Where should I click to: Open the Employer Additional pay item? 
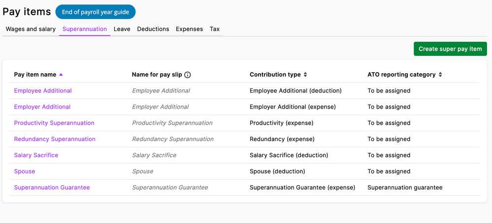tap(42, 107)
